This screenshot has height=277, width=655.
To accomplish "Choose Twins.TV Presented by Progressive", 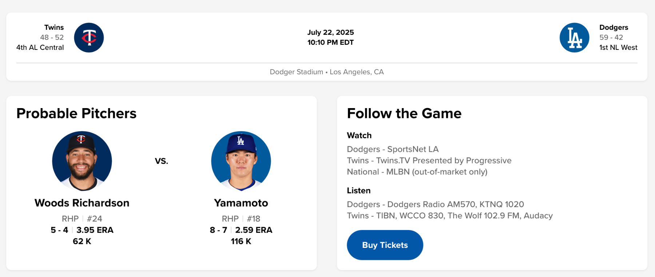I will [x=429, y=161].
